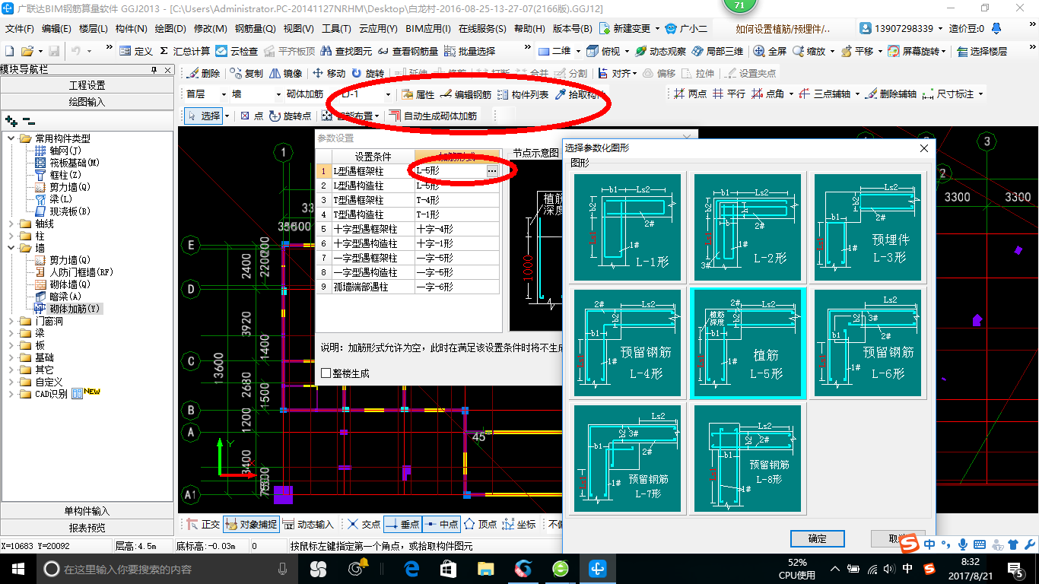Run 汇总计算 summary calculation
This screenshot has height=584, width=1039.
(x=185, y=51)
